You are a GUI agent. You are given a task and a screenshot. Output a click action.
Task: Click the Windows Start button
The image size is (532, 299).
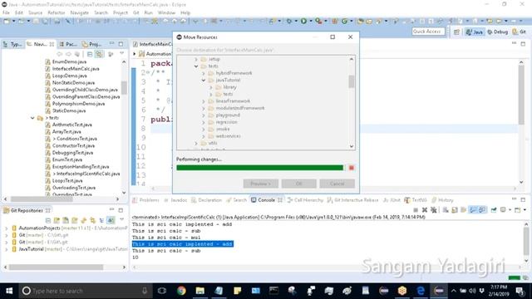pyautogui.click(x=9, y=291)
